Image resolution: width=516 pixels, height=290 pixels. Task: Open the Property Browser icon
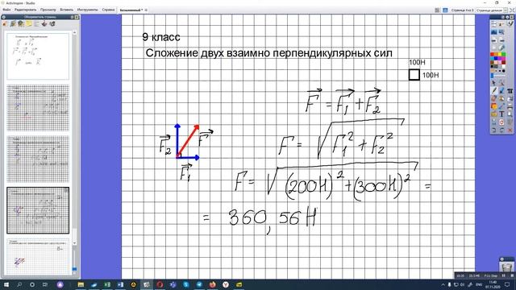tap(36, 23)
